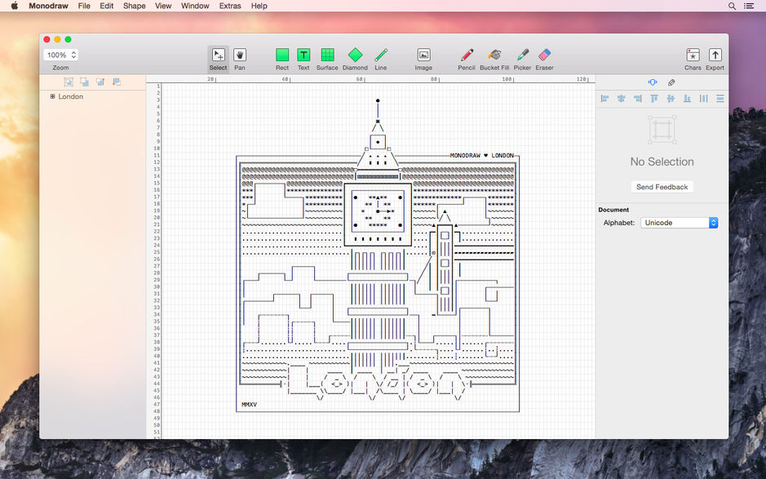Open the Alphabet Unicode dropdown
This screenshot has width=766, height=479.
click(x=679, y=223)
